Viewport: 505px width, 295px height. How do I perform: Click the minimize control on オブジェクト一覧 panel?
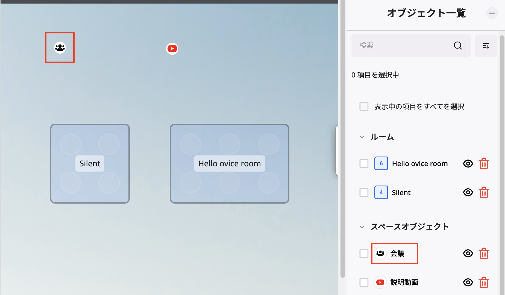click(492, 13)
